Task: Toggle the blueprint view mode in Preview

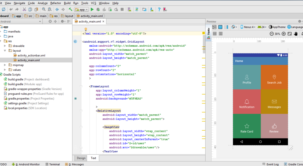Action: [220, 27]
